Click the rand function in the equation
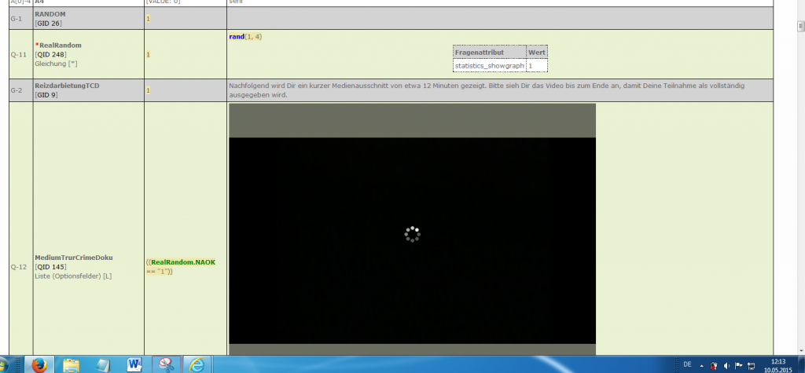This screenshot has width=805, height=373. tap(236, 37)
